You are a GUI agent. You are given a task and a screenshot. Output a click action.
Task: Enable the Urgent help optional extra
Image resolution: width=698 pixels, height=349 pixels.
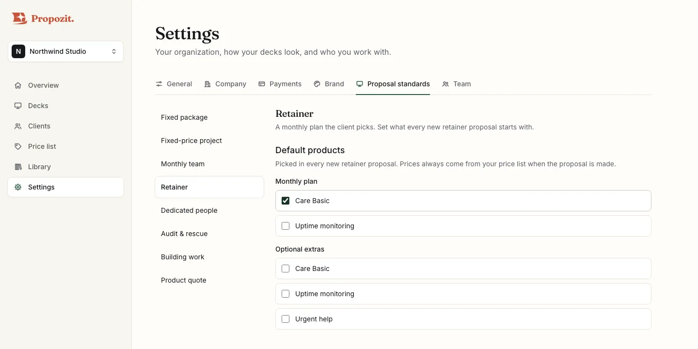click(x=286, y=319)
